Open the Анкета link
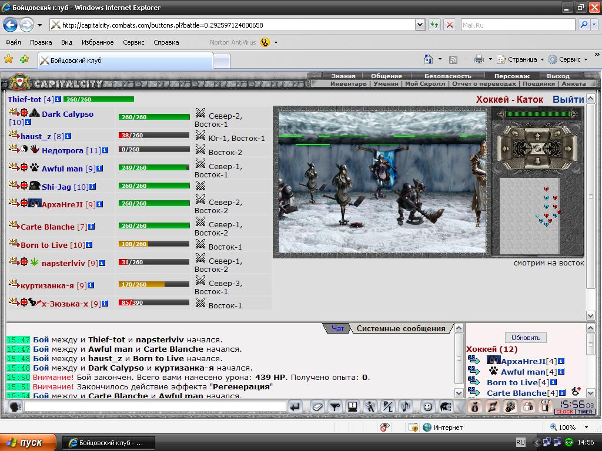602x451 pixels. (x=574, y=83)
